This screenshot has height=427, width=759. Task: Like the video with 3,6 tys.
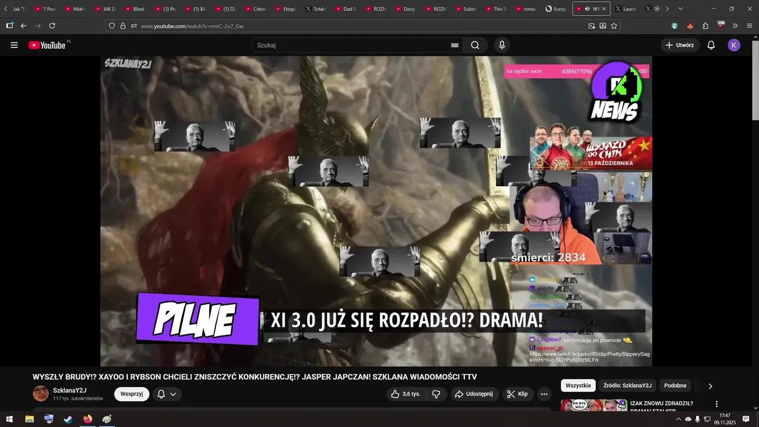(x=406, y=394)
